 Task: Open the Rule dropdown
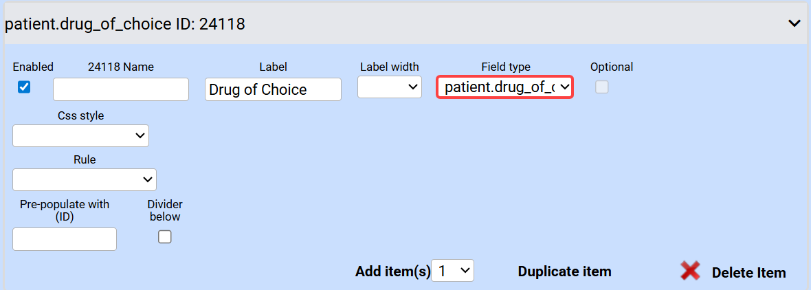(85, 179)
